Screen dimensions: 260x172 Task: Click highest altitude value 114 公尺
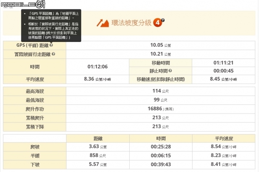160,91
